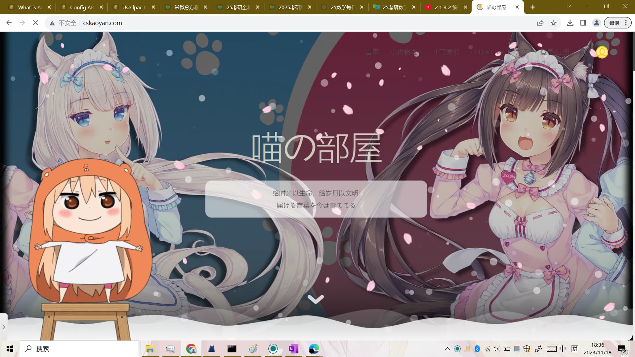Click the 喵の部屋 page heading
The width and height of the screenshot is (635, 357).
317,148
